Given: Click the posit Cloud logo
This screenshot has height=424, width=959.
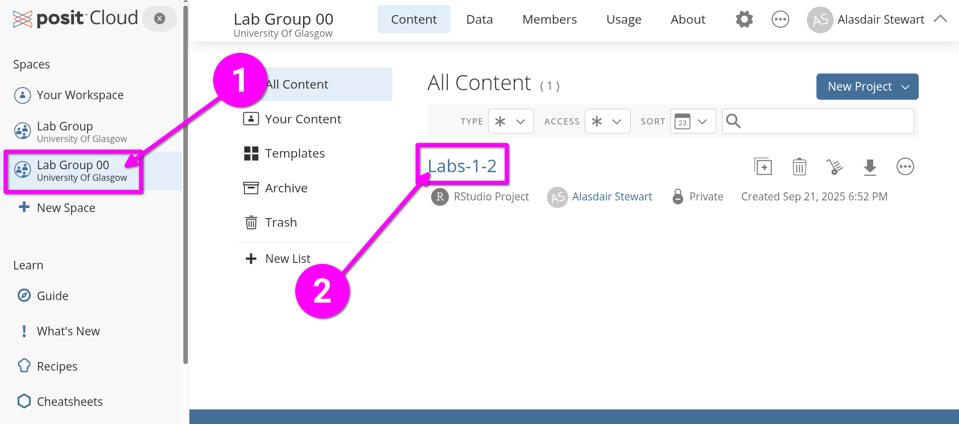Looking at the screenshot, I should (76, 19).
